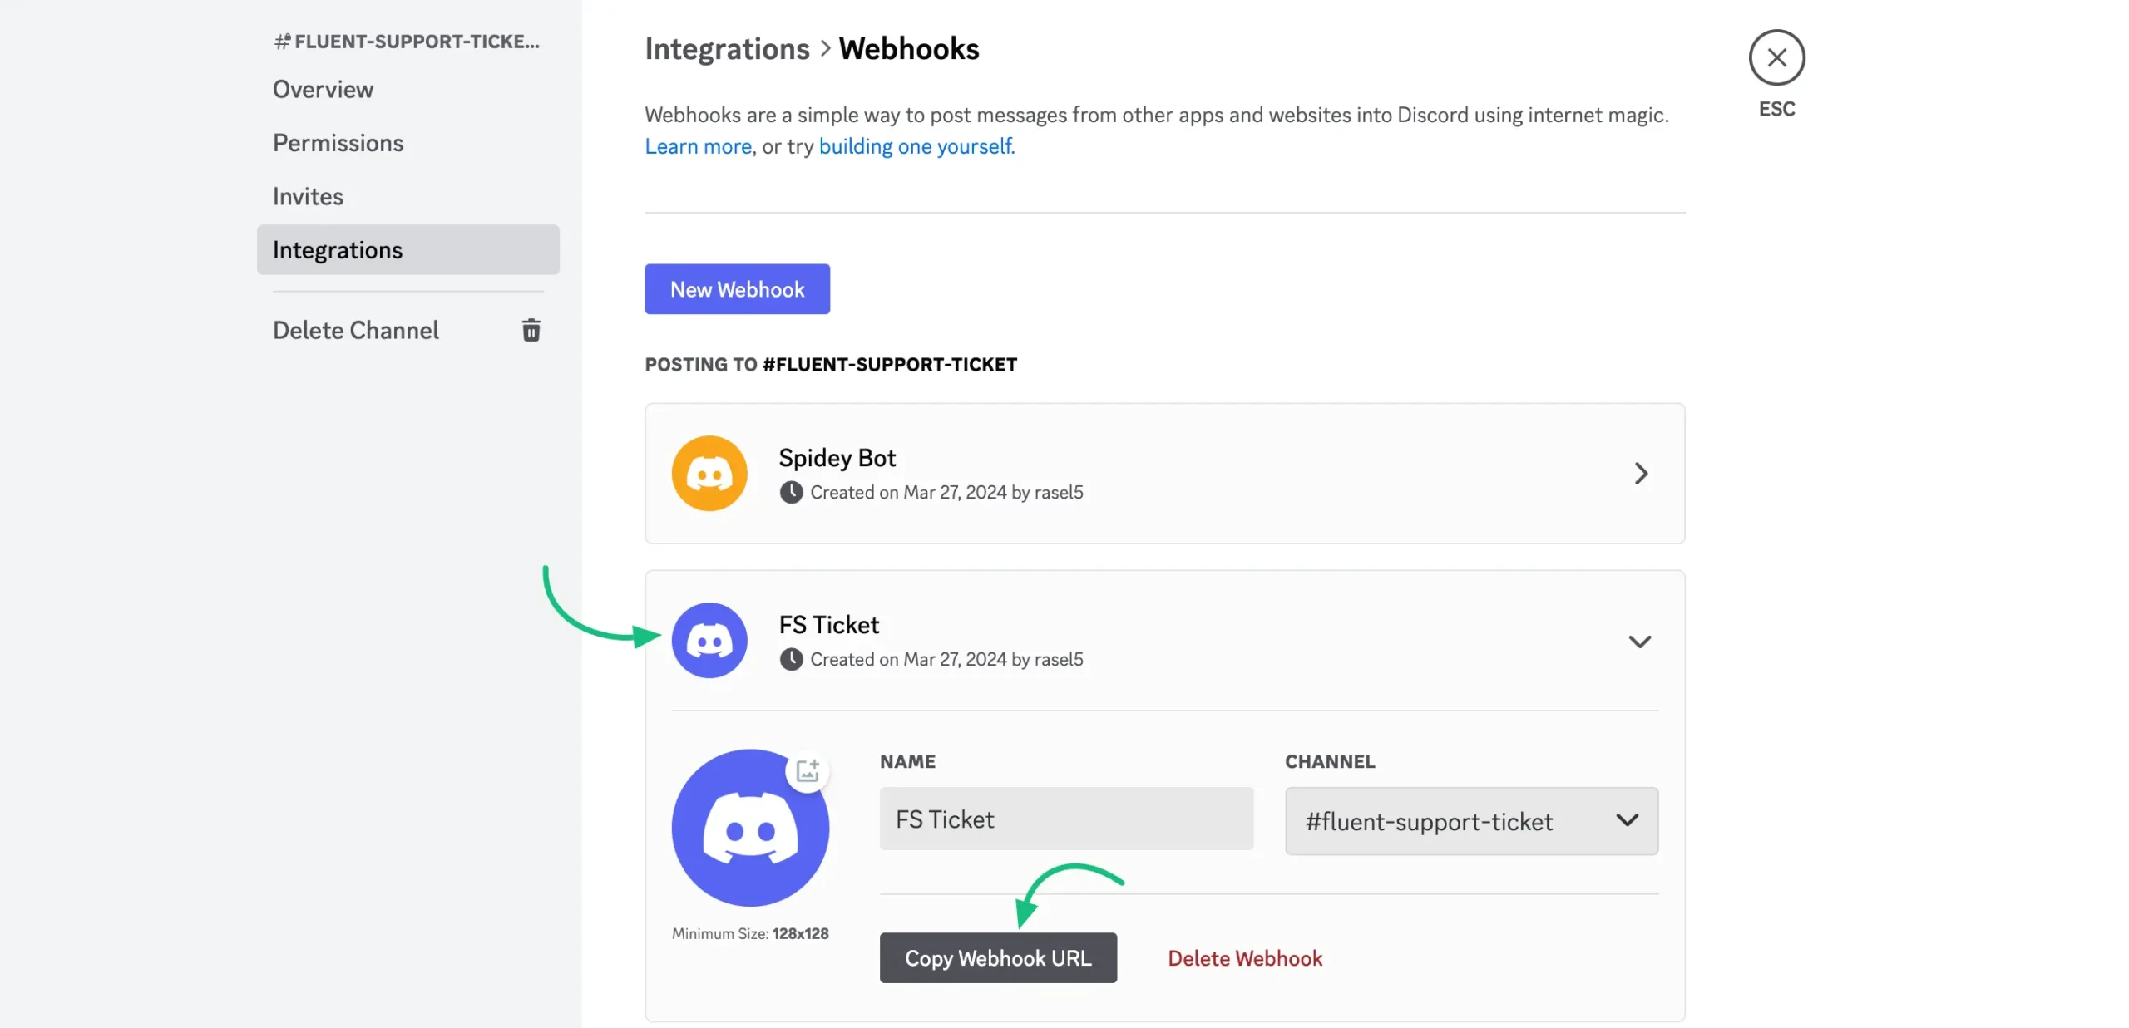
Task: Click the clock icon beside FS Ticket creation date
Action: (x=790, y=659)
